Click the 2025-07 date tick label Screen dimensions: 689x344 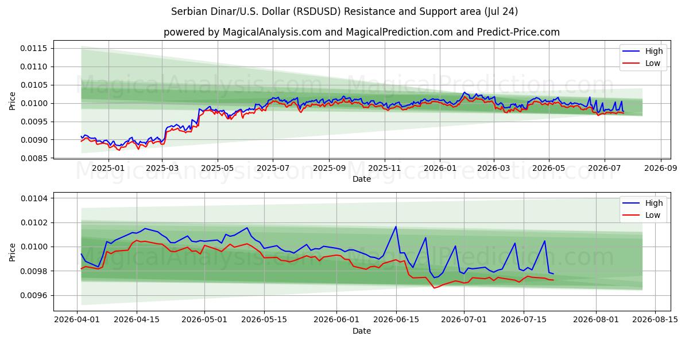273,168
